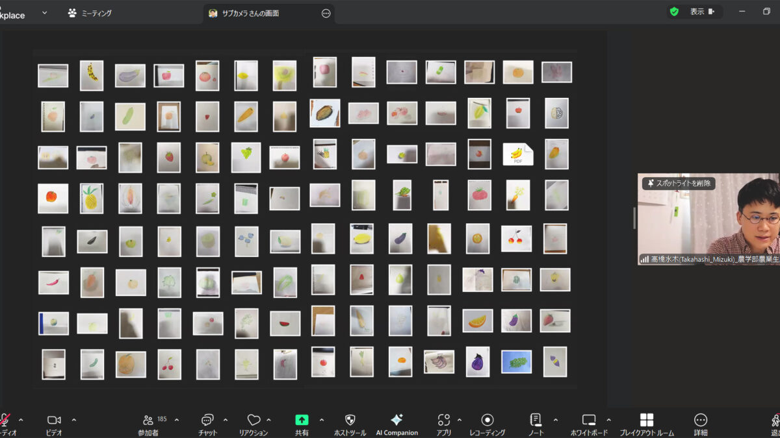The image size is (780, 438).
Task: Open Breakout Rooms
Action: (x=646, y=420)
